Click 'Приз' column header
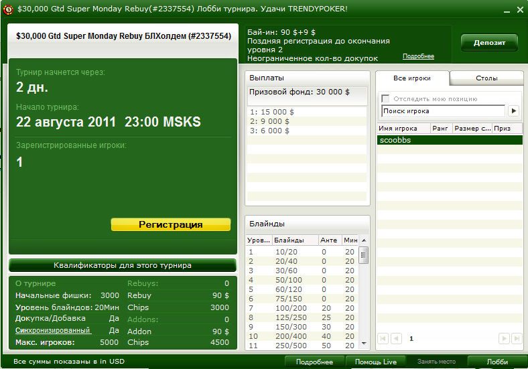This screenshot has width=528, height=369. pyautogui.click(x=507, y=129)
